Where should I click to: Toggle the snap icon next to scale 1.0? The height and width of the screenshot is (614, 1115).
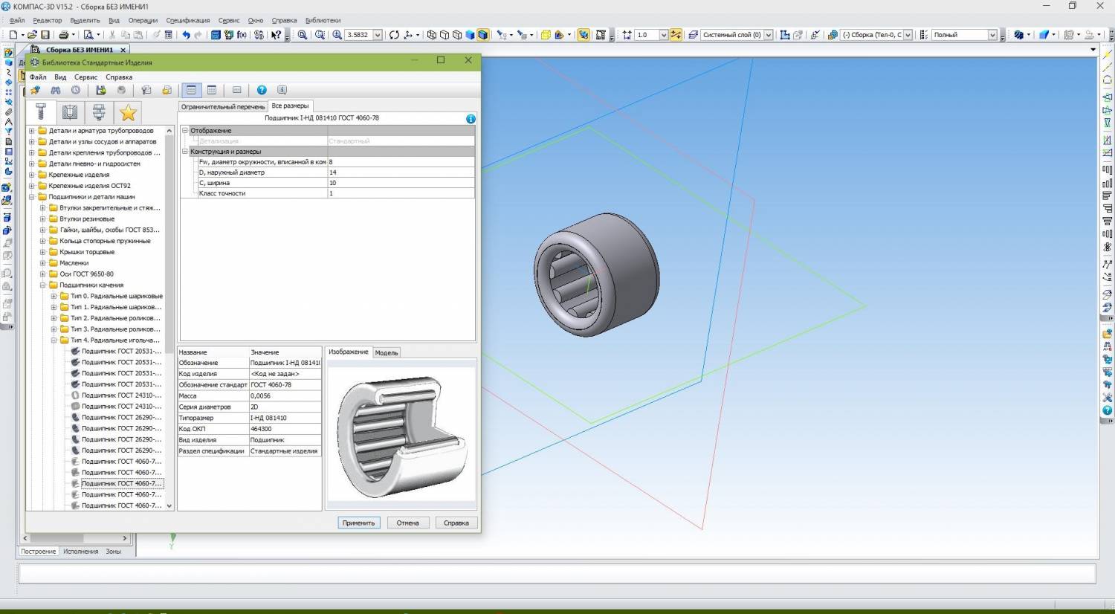676,35
